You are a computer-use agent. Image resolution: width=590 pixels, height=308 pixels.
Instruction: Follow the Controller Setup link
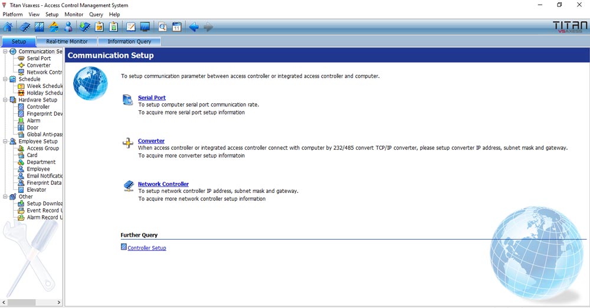click(146, 248)
